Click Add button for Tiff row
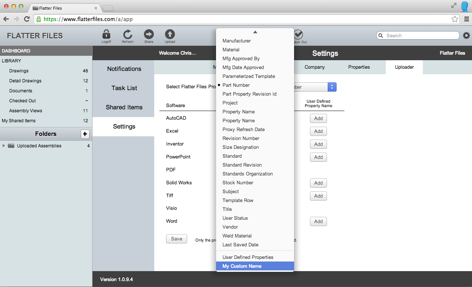This screenshot has height=287, width=472. coord(318,196)
